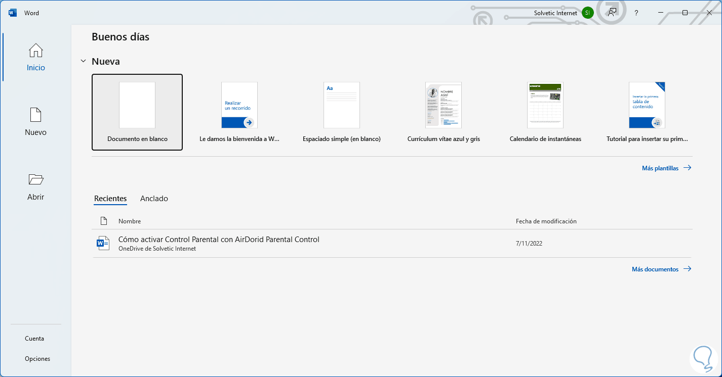Image resolution: width=722 pixels, height=377 pixels.
Task: Click the Word logo in title bar
Action: [x=13, y=13]
